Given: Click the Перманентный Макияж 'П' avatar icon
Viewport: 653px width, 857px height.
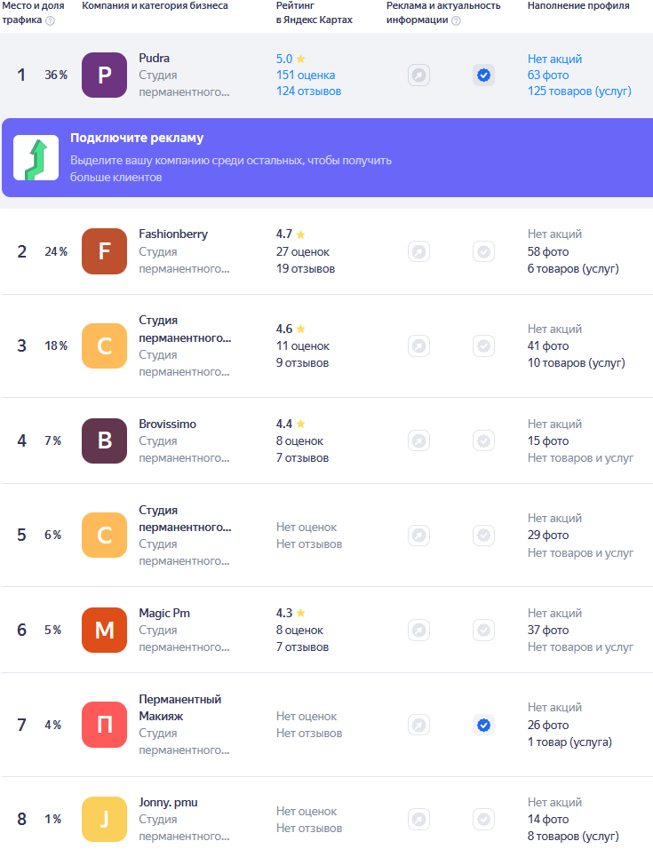Looking at the screenshot, I should pyautogui.click(x=105, y=725).
